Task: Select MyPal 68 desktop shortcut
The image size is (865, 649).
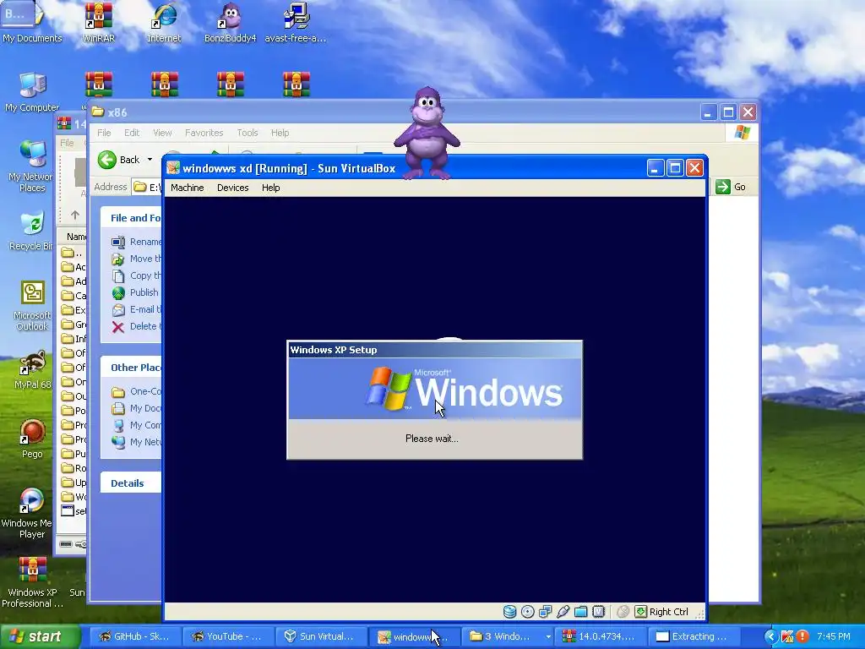Action: (x=32, y=370)
